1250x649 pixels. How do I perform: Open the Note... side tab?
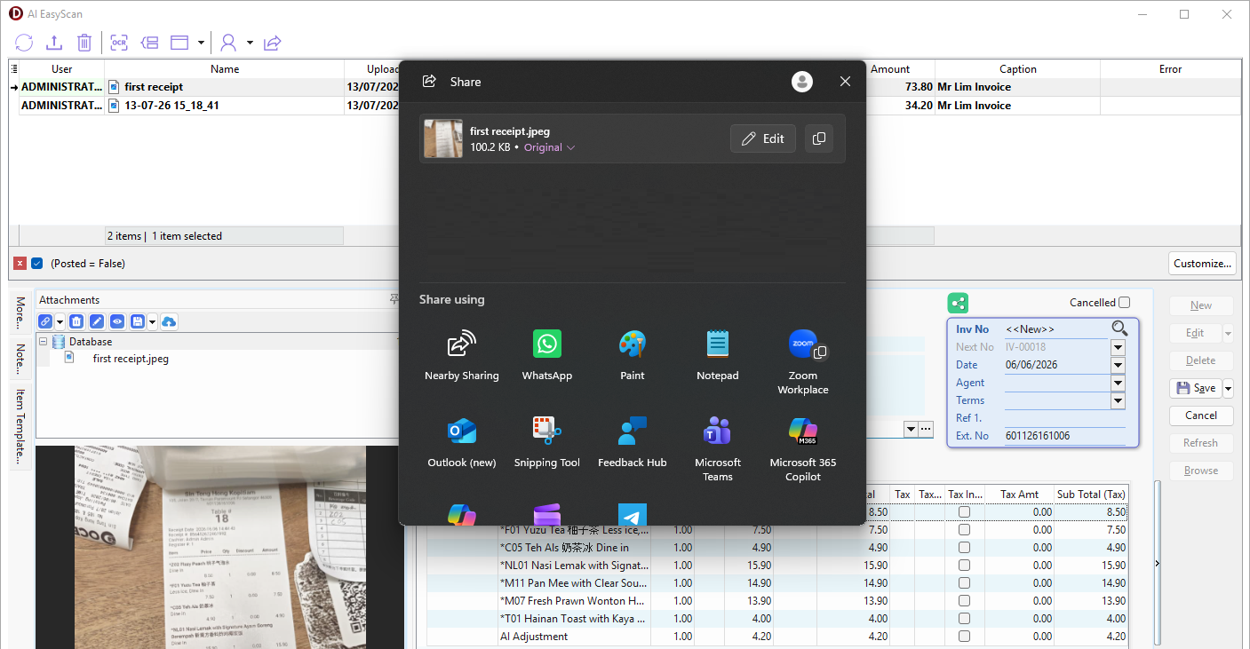20,360
